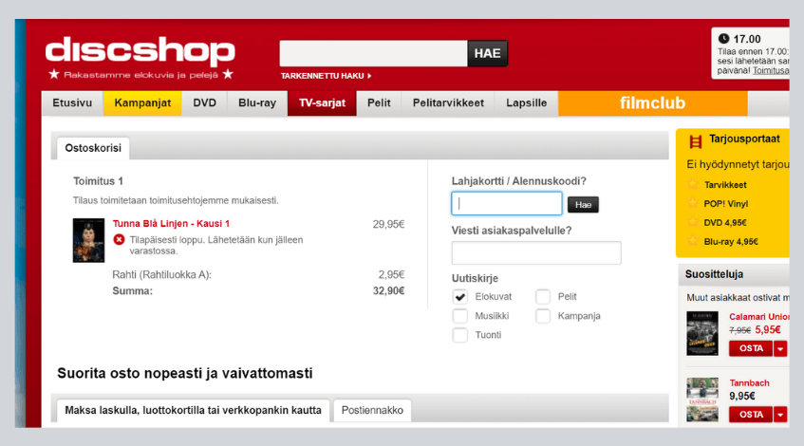Select the Maksa laskulla, luottokortilla payment tab

point(193,411)
